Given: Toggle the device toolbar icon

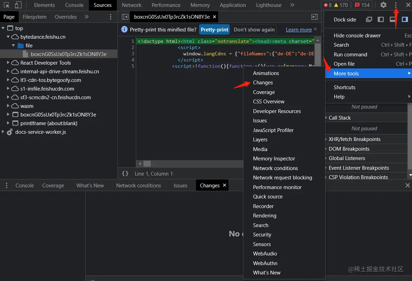Looking at the screenshot, I should pos(18,5).
